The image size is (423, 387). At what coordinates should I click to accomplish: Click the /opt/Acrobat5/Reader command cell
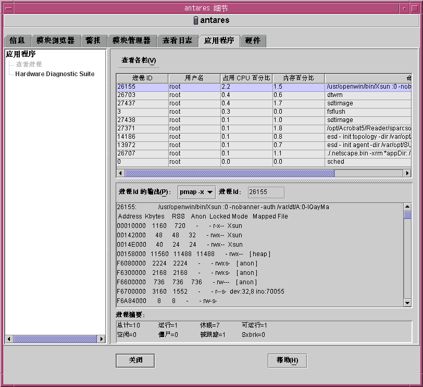point(368,128)
